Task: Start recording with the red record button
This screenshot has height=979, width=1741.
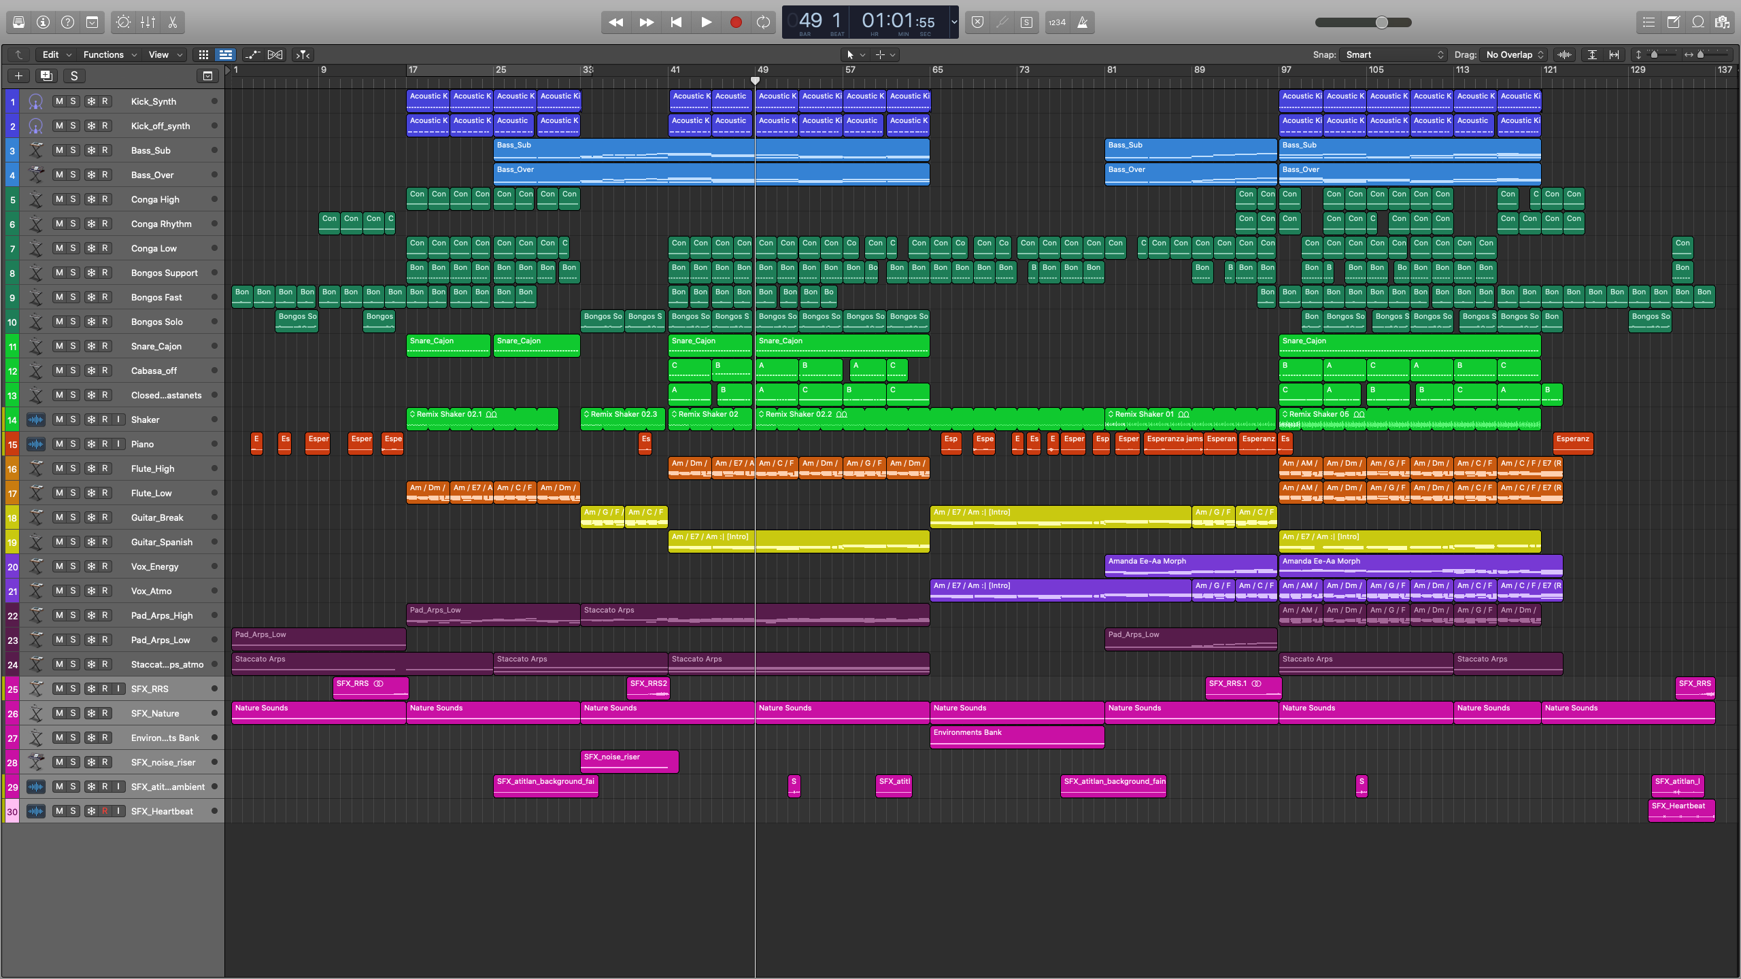Action: tap(735, 22)
